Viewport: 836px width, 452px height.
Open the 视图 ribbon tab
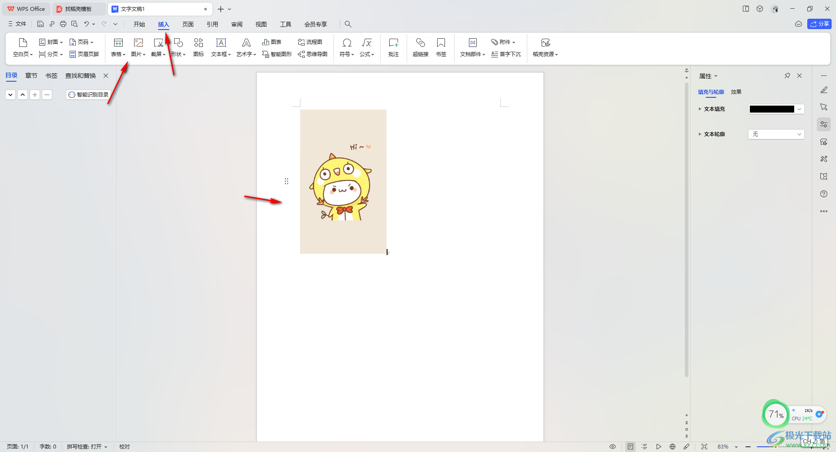(x=261, y=24)
